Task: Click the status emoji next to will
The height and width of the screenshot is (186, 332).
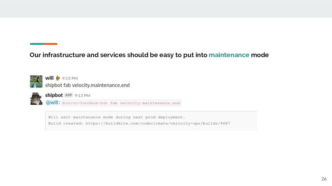Action: (58, 78)
